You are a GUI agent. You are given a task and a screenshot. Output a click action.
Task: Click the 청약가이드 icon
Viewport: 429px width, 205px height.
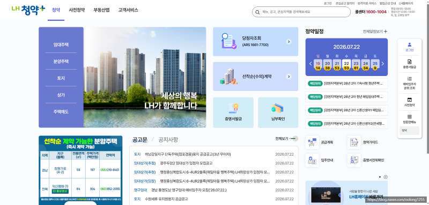coord(354,142)
